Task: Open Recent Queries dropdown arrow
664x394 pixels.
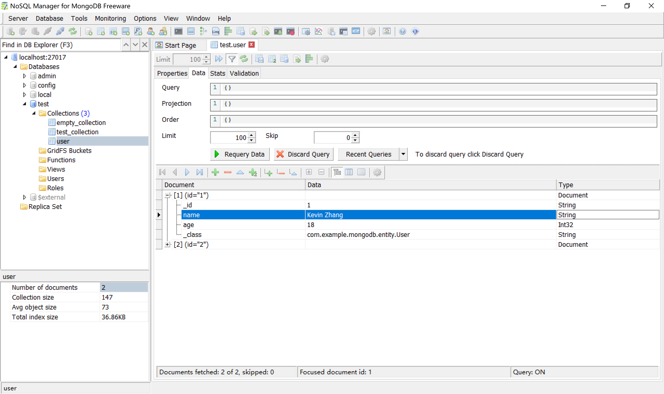Action: (x=403, y=154)
